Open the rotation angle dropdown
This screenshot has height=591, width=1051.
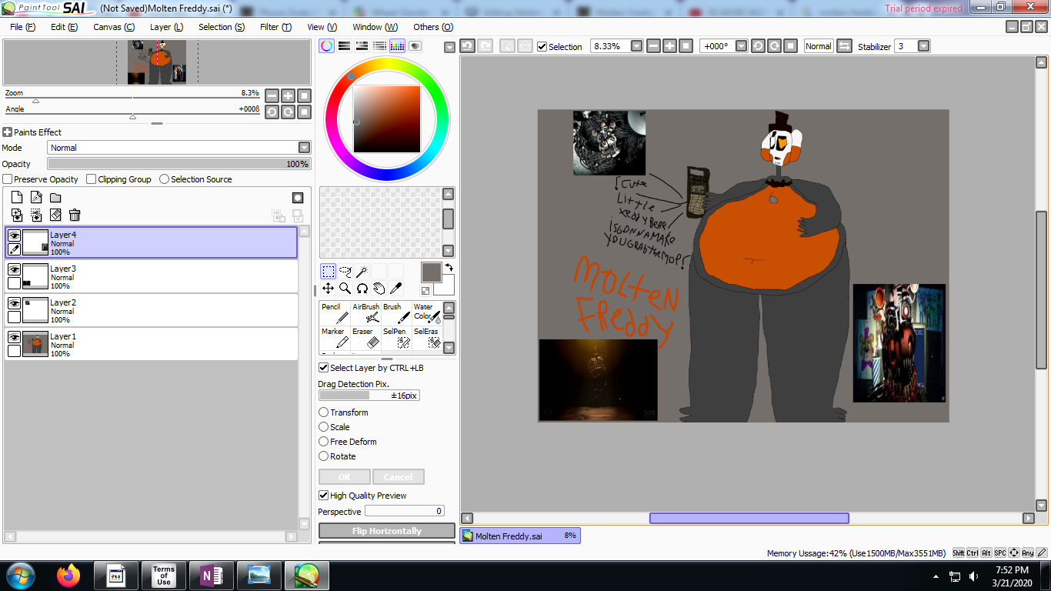click(x=742, y=46)
